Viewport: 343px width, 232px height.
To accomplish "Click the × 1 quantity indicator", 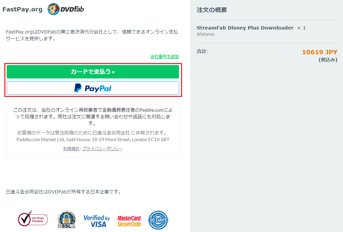I will (301, 28).
